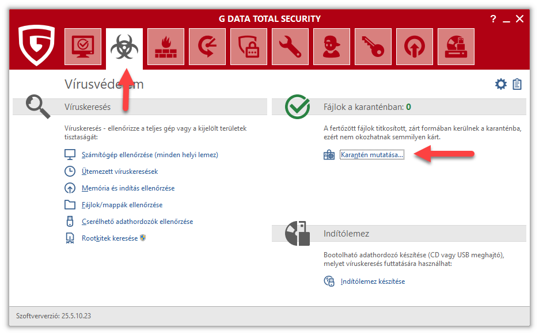
Task: Click the Víruskeresés section header
Action: 88,107
